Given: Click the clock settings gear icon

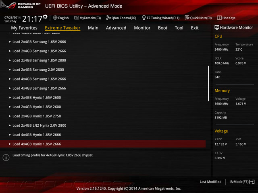Looking at the screenshot, I should click(45, 16).
